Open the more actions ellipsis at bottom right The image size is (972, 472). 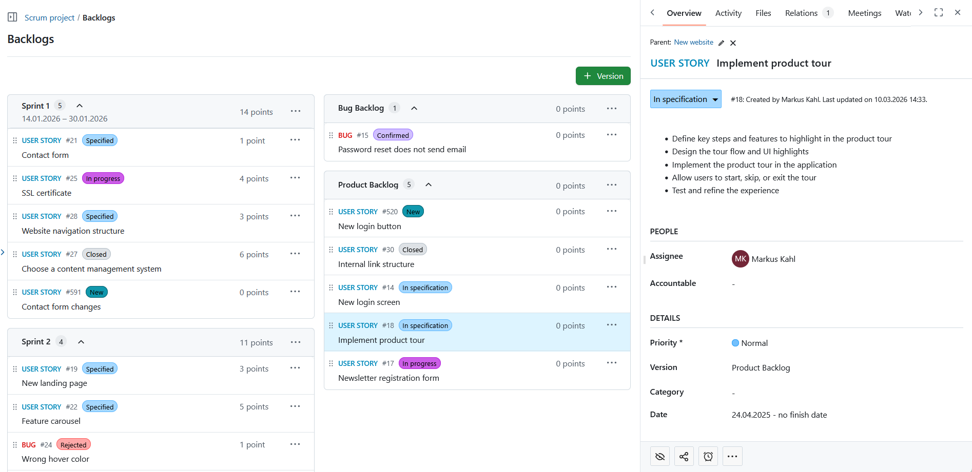click(732, 456)
